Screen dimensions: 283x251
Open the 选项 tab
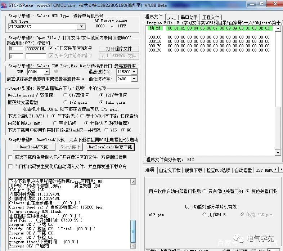point(150,170)
